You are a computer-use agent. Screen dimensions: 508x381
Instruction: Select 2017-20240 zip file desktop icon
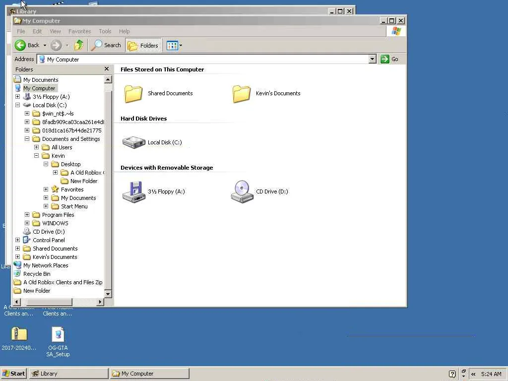coord(19,338)
